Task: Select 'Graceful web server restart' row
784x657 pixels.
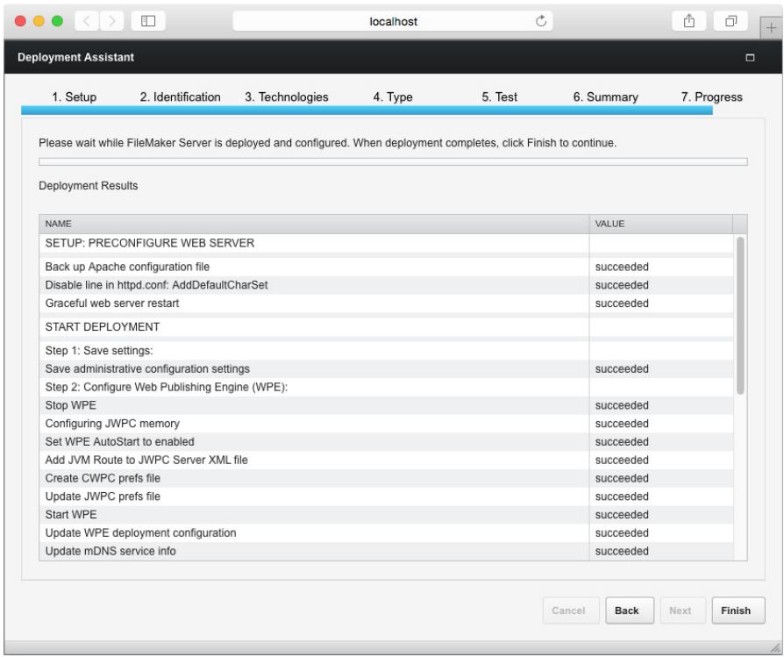Action: pos(386,304)
